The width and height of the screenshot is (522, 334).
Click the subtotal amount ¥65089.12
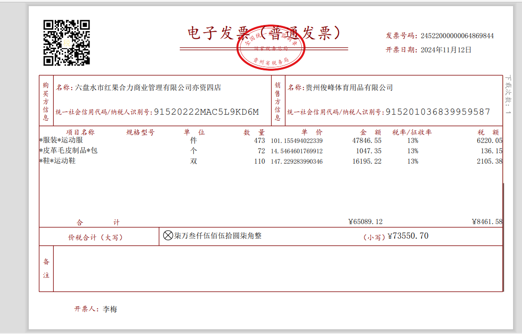point(365,222)
